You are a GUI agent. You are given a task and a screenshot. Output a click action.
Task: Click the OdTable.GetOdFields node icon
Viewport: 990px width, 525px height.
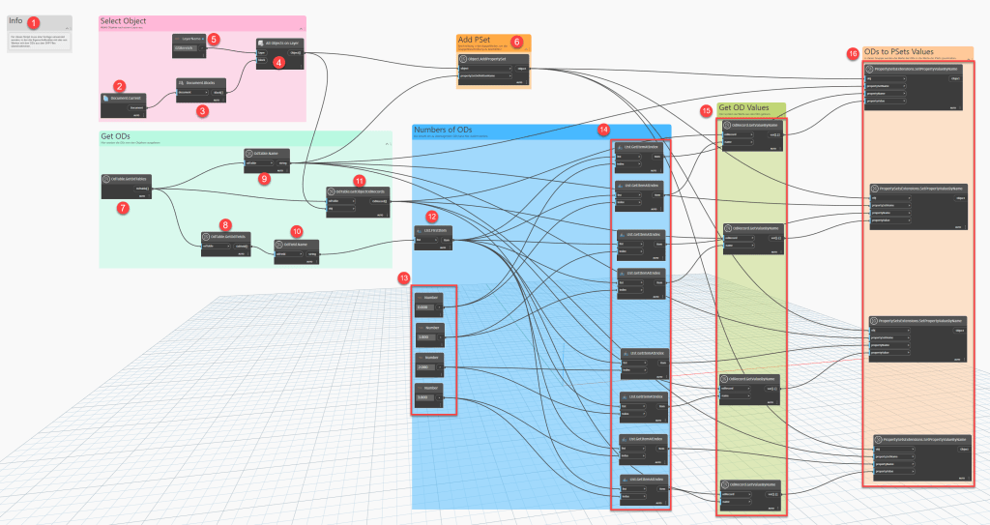[x=206, y=237]
